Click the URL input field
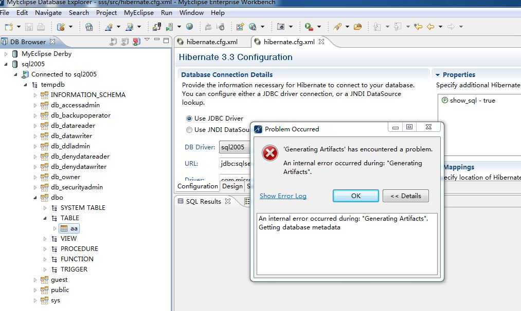Screen dimensions: 521x311 point(235,164)
